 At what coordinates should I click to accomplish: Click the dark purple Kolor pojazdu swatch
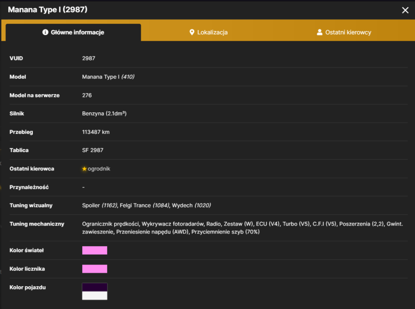(x=95, y=287)
